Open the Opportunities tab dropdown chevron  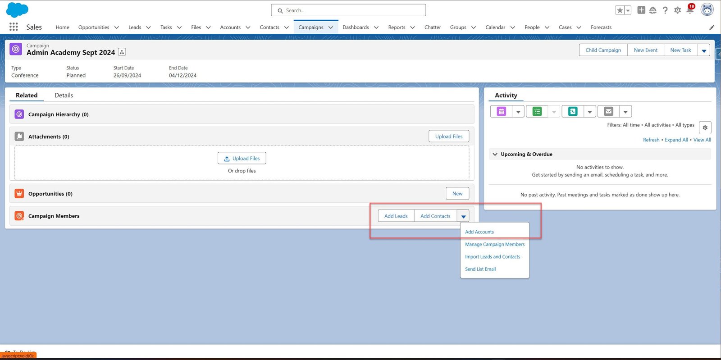point(117,27)
